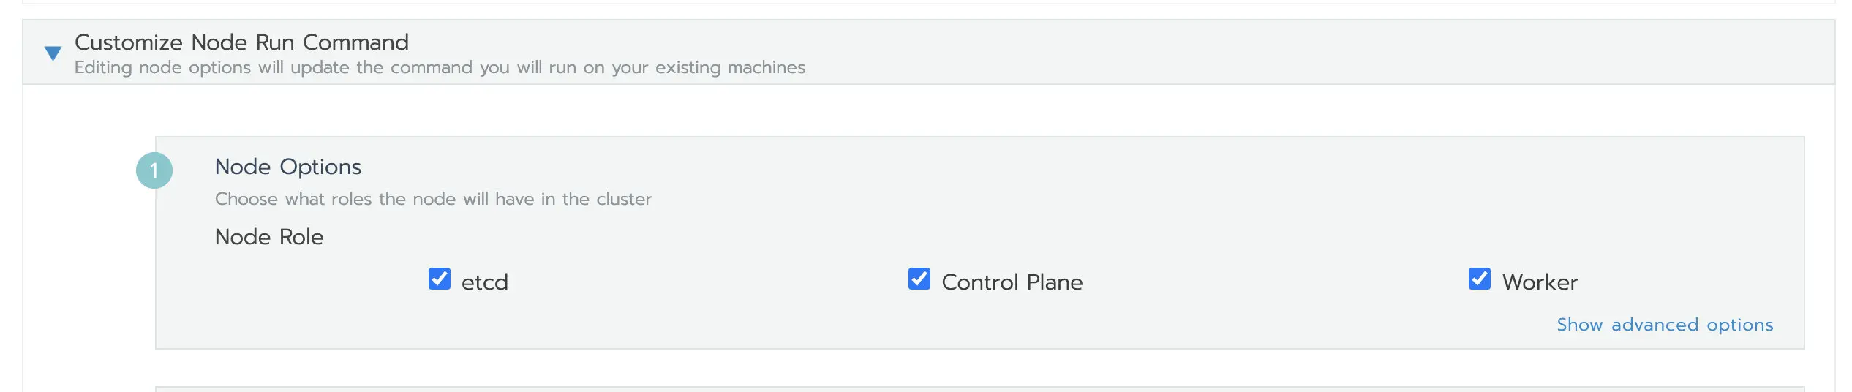The height and width of the screenshot is (392, 1852).
Task: Click the Node Role label
Action: [269, 237]
